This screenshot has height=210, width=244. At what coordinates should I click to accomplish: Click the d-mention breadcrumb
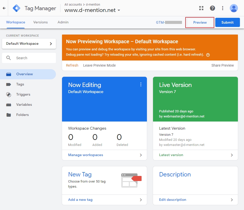(x=93, y=5)
